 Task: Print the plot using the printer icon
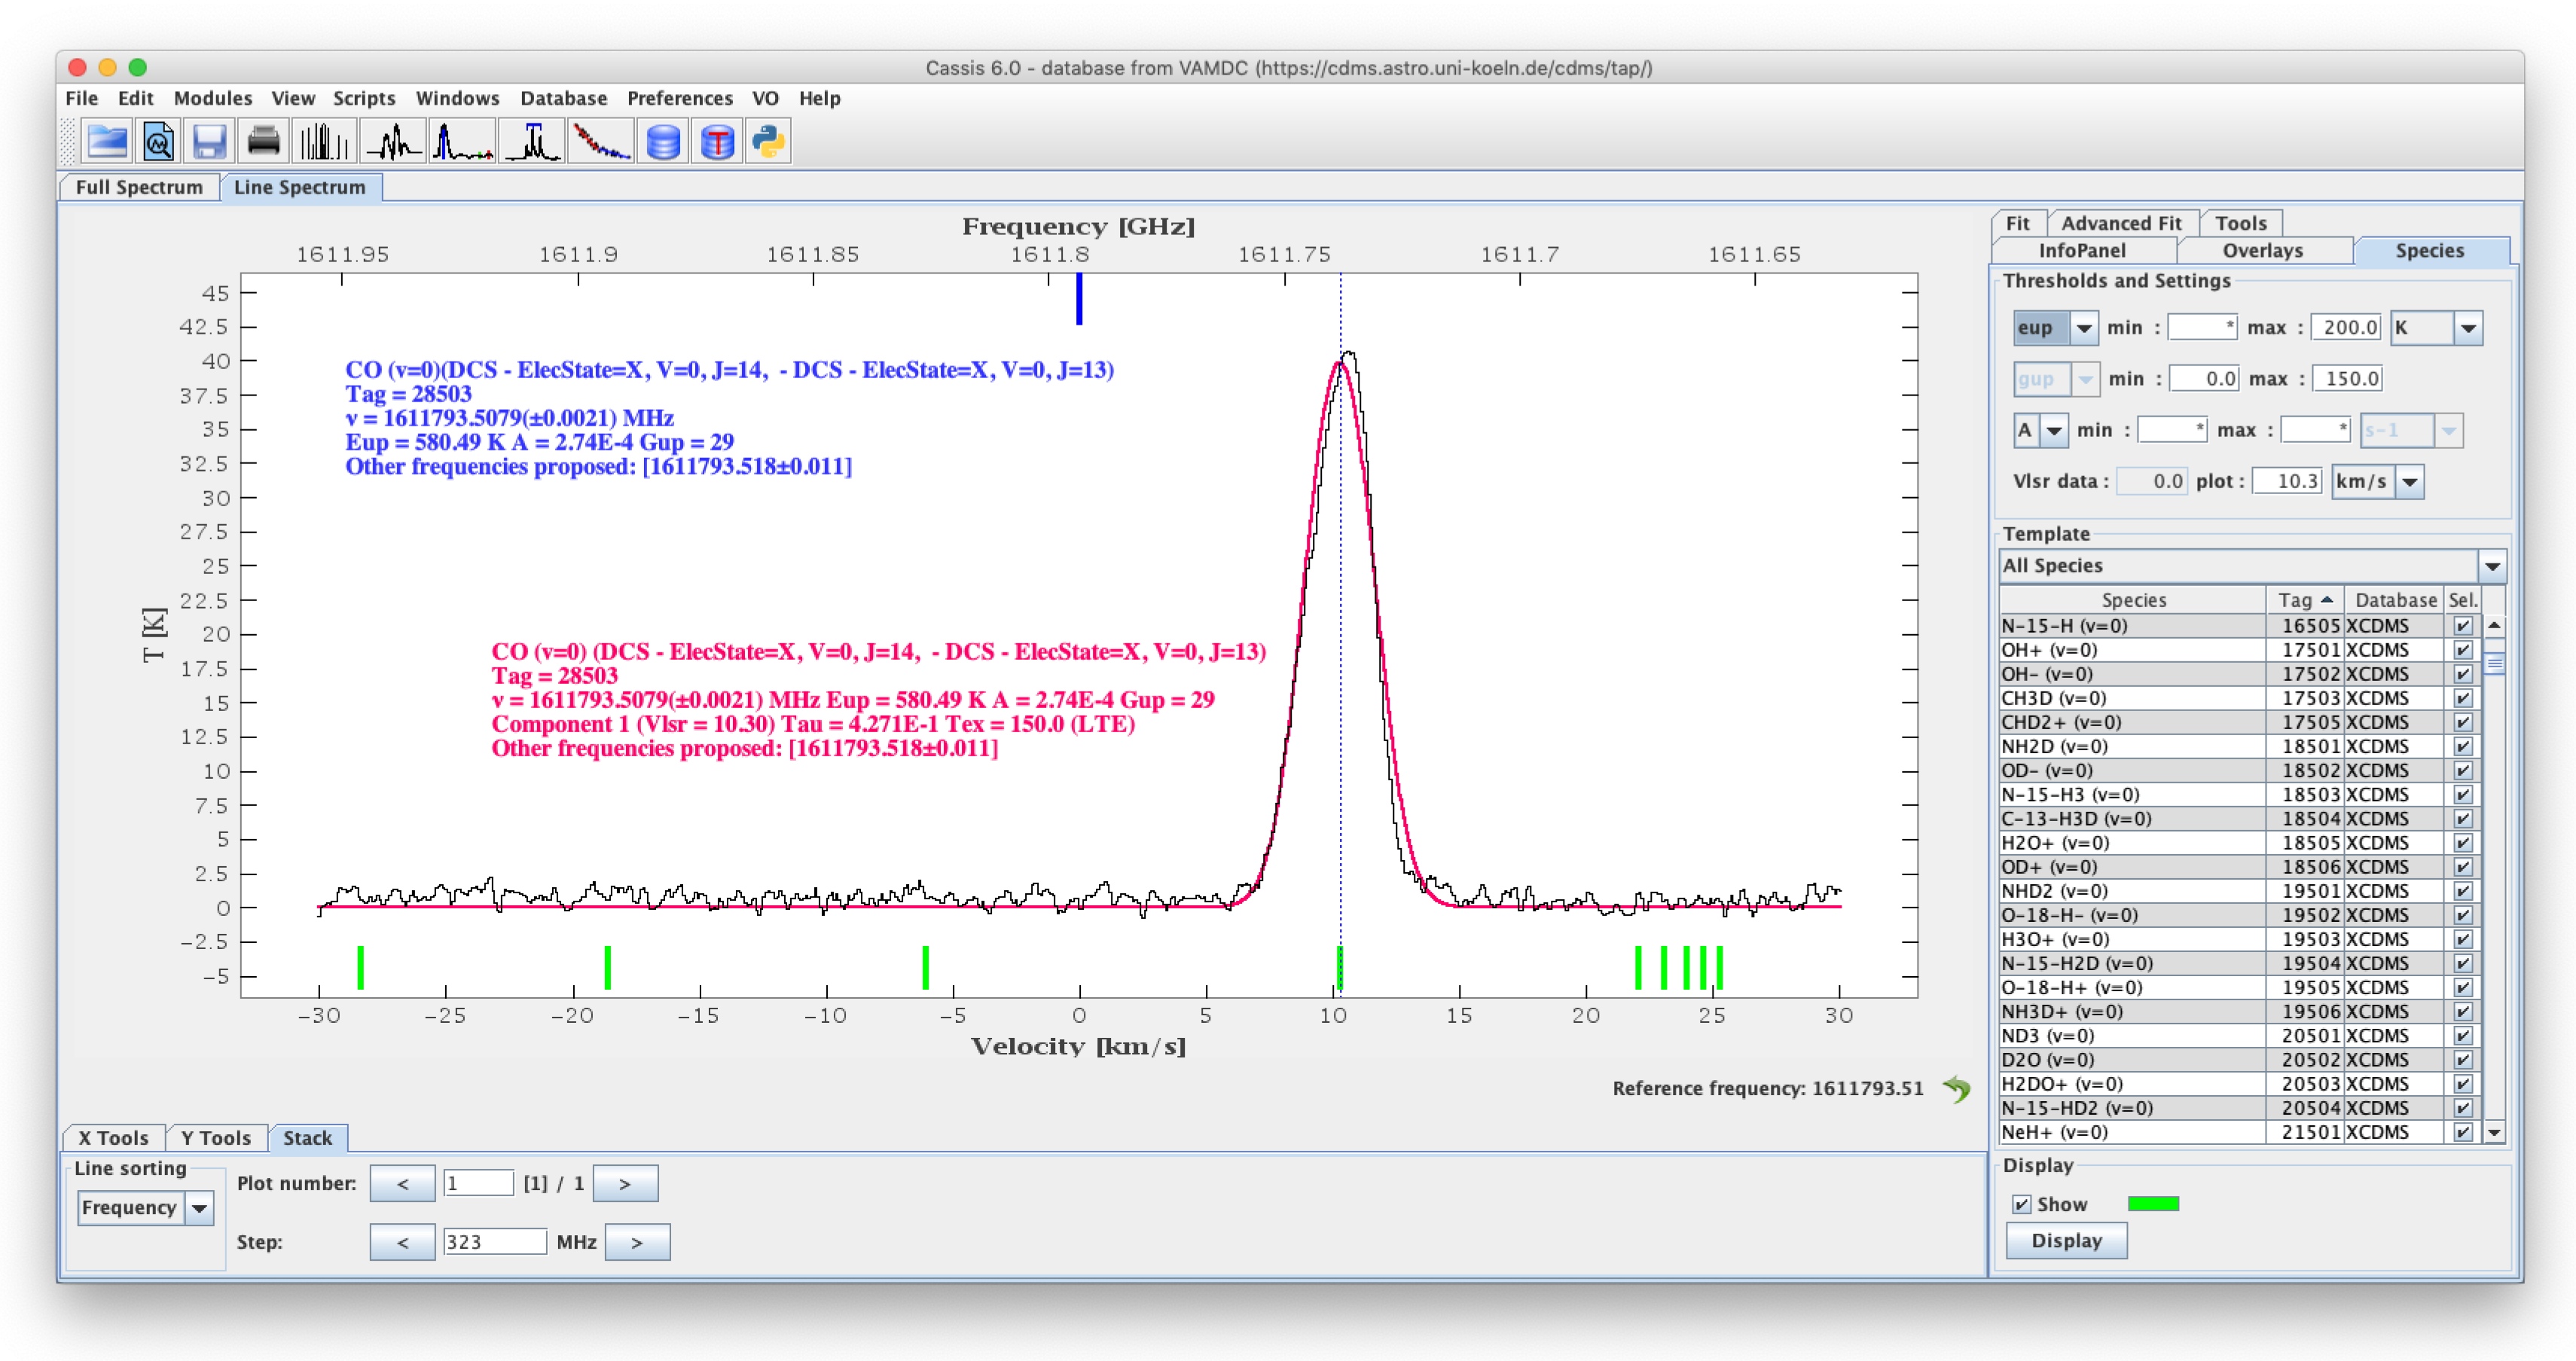262,142
